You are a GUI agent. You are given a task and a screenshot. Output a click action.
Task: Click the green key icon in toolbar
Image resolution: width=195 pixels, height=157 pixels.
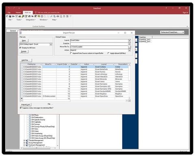tap(23, 16)
